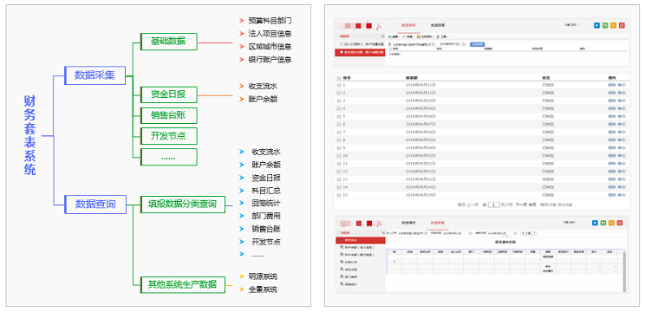Switch to the 数据查看 tab in the upper panel
Image resolution: width=645 pixels, height=312 pixels.
pos(437,25)
